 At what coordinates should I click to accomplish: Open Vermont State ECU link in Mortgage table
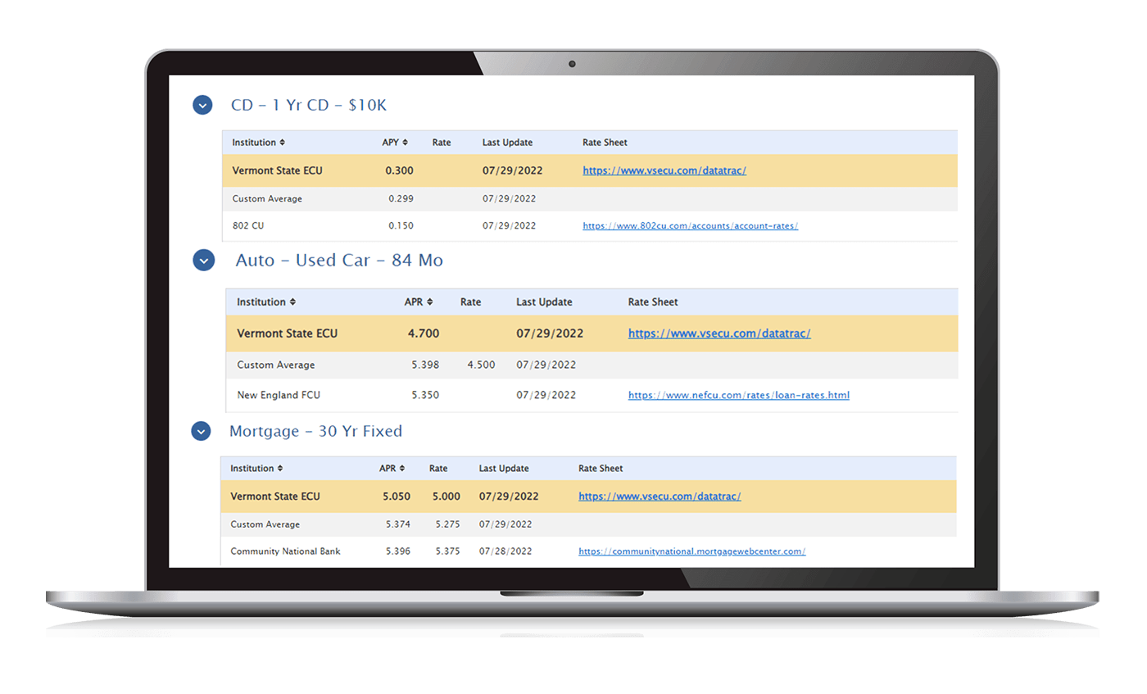660,497
